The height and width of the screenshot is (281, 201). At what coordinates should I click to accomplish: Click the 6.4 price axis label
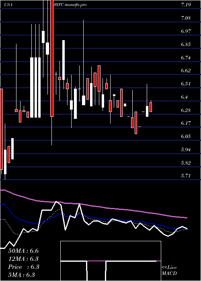184,97
